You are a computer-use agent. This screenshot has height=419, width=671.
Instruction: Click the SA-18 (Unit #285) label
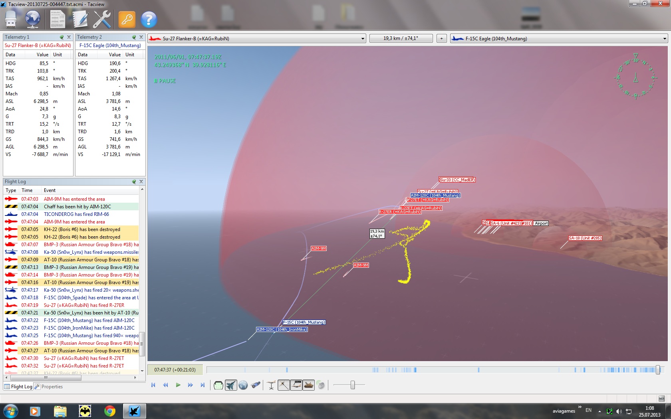click(585, 238)
